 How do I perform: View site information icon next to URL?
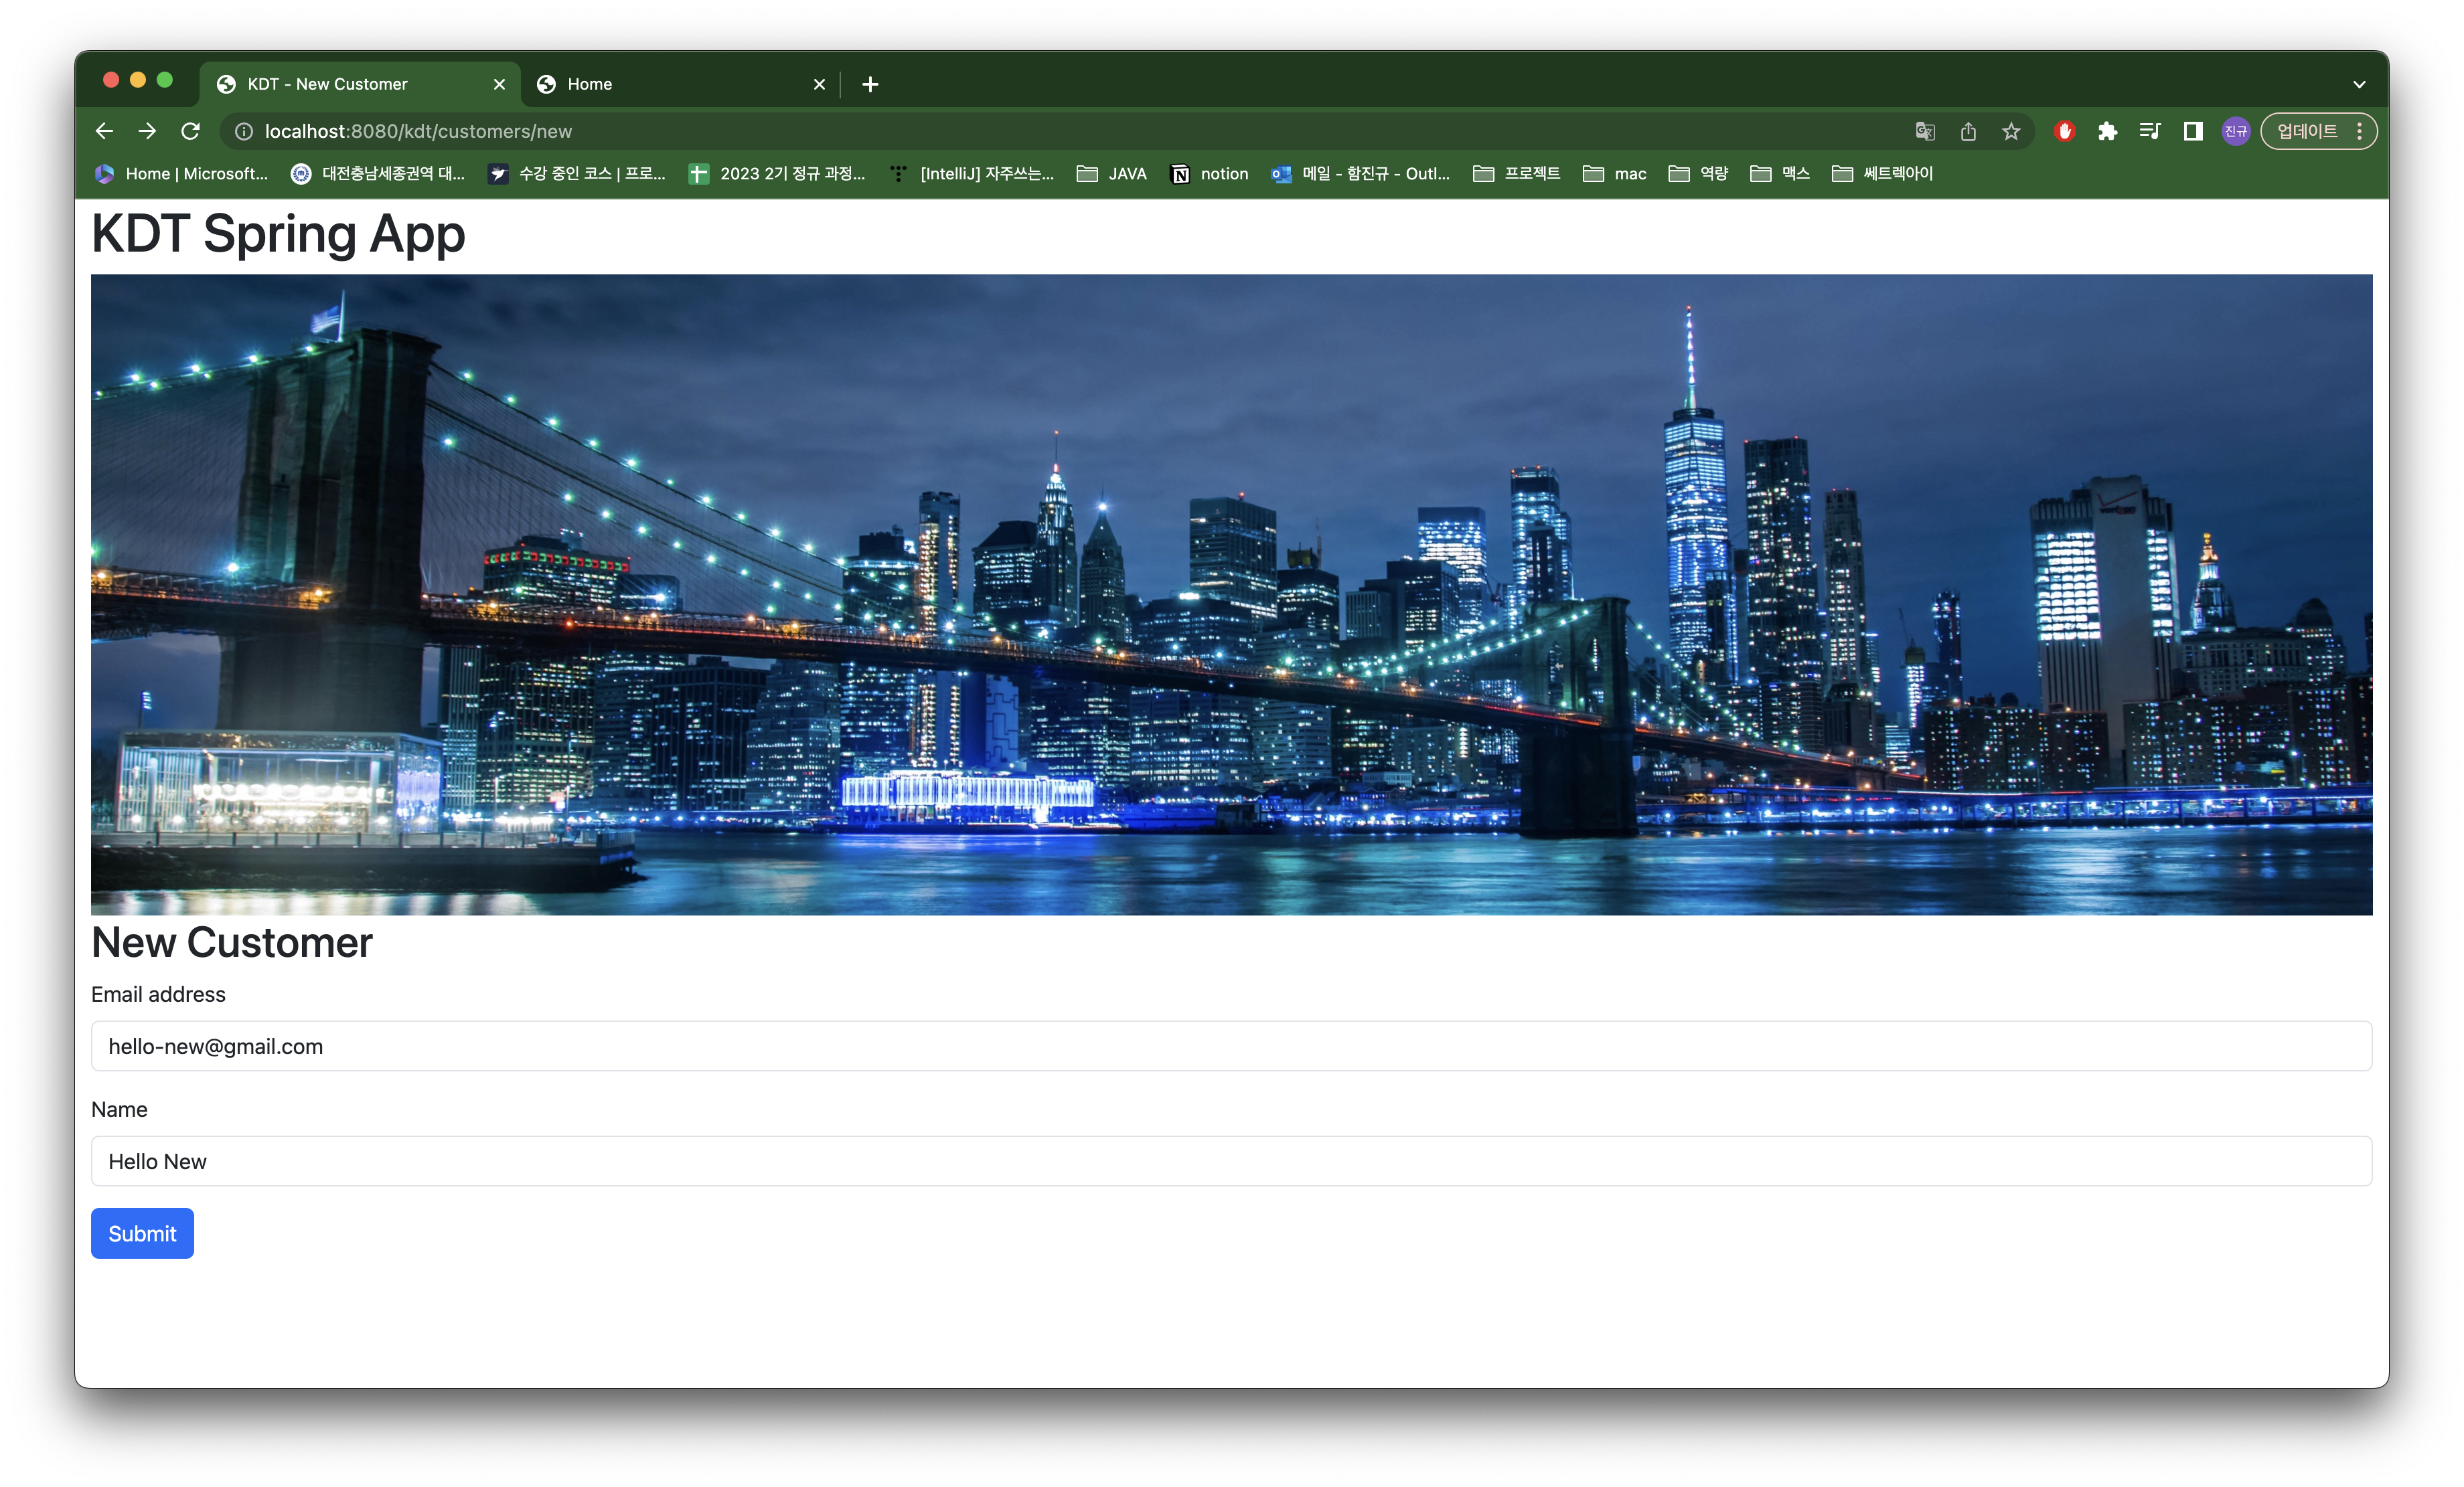tap(243, 131)
